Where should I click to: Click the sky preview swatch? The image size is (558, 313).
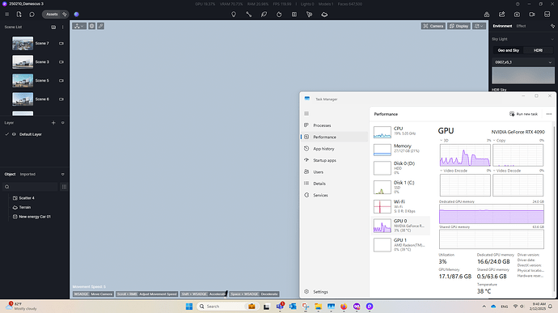[x=523, y=75]
